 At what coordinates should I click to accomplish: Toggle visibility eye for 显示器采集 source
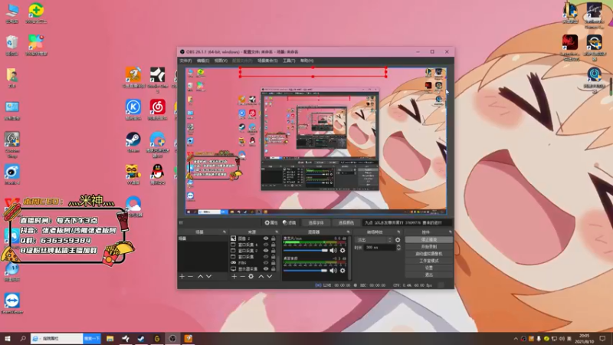click(266, 269)
